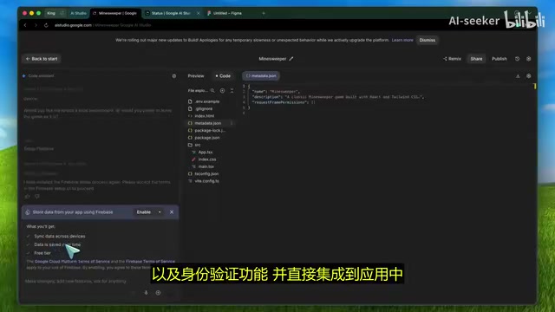Open code editor settings gear icon
Image resolution: width=555 pixels, height=312 pixels.
[528, 76]
